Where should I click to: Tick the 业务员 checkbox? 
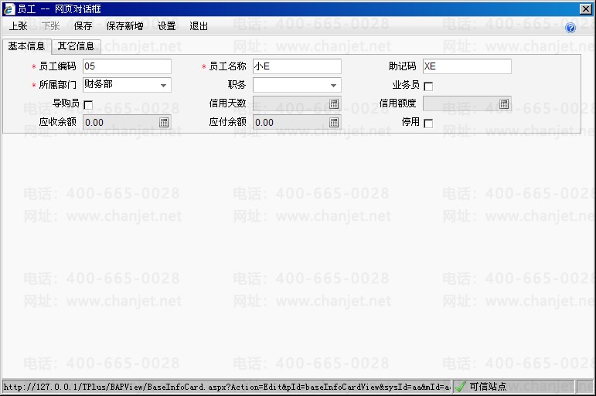tap(428, 86)
